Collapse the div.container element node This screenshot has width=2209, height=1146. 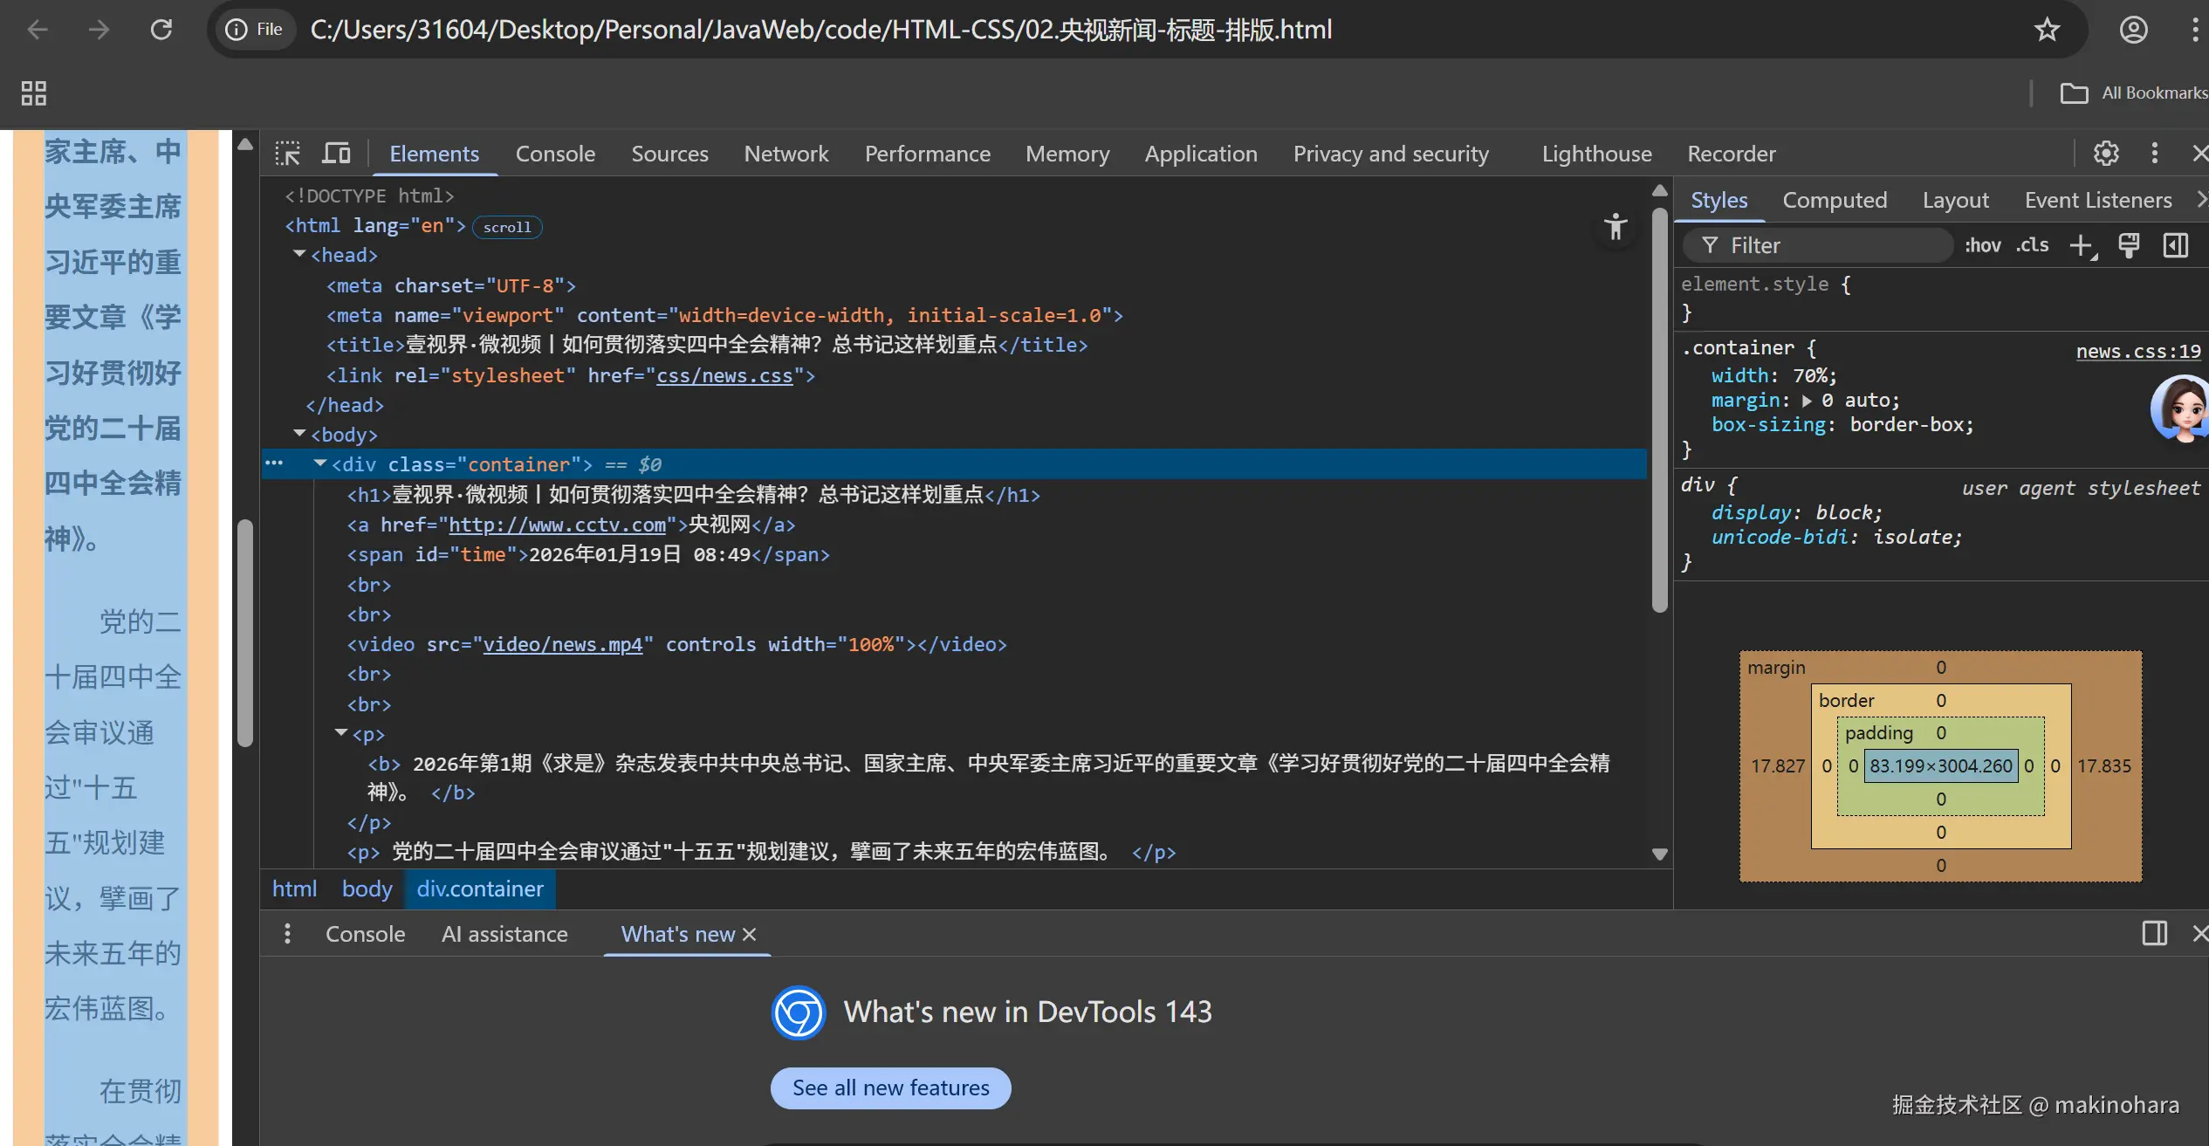pyautogui.click(x=320, y=463)
